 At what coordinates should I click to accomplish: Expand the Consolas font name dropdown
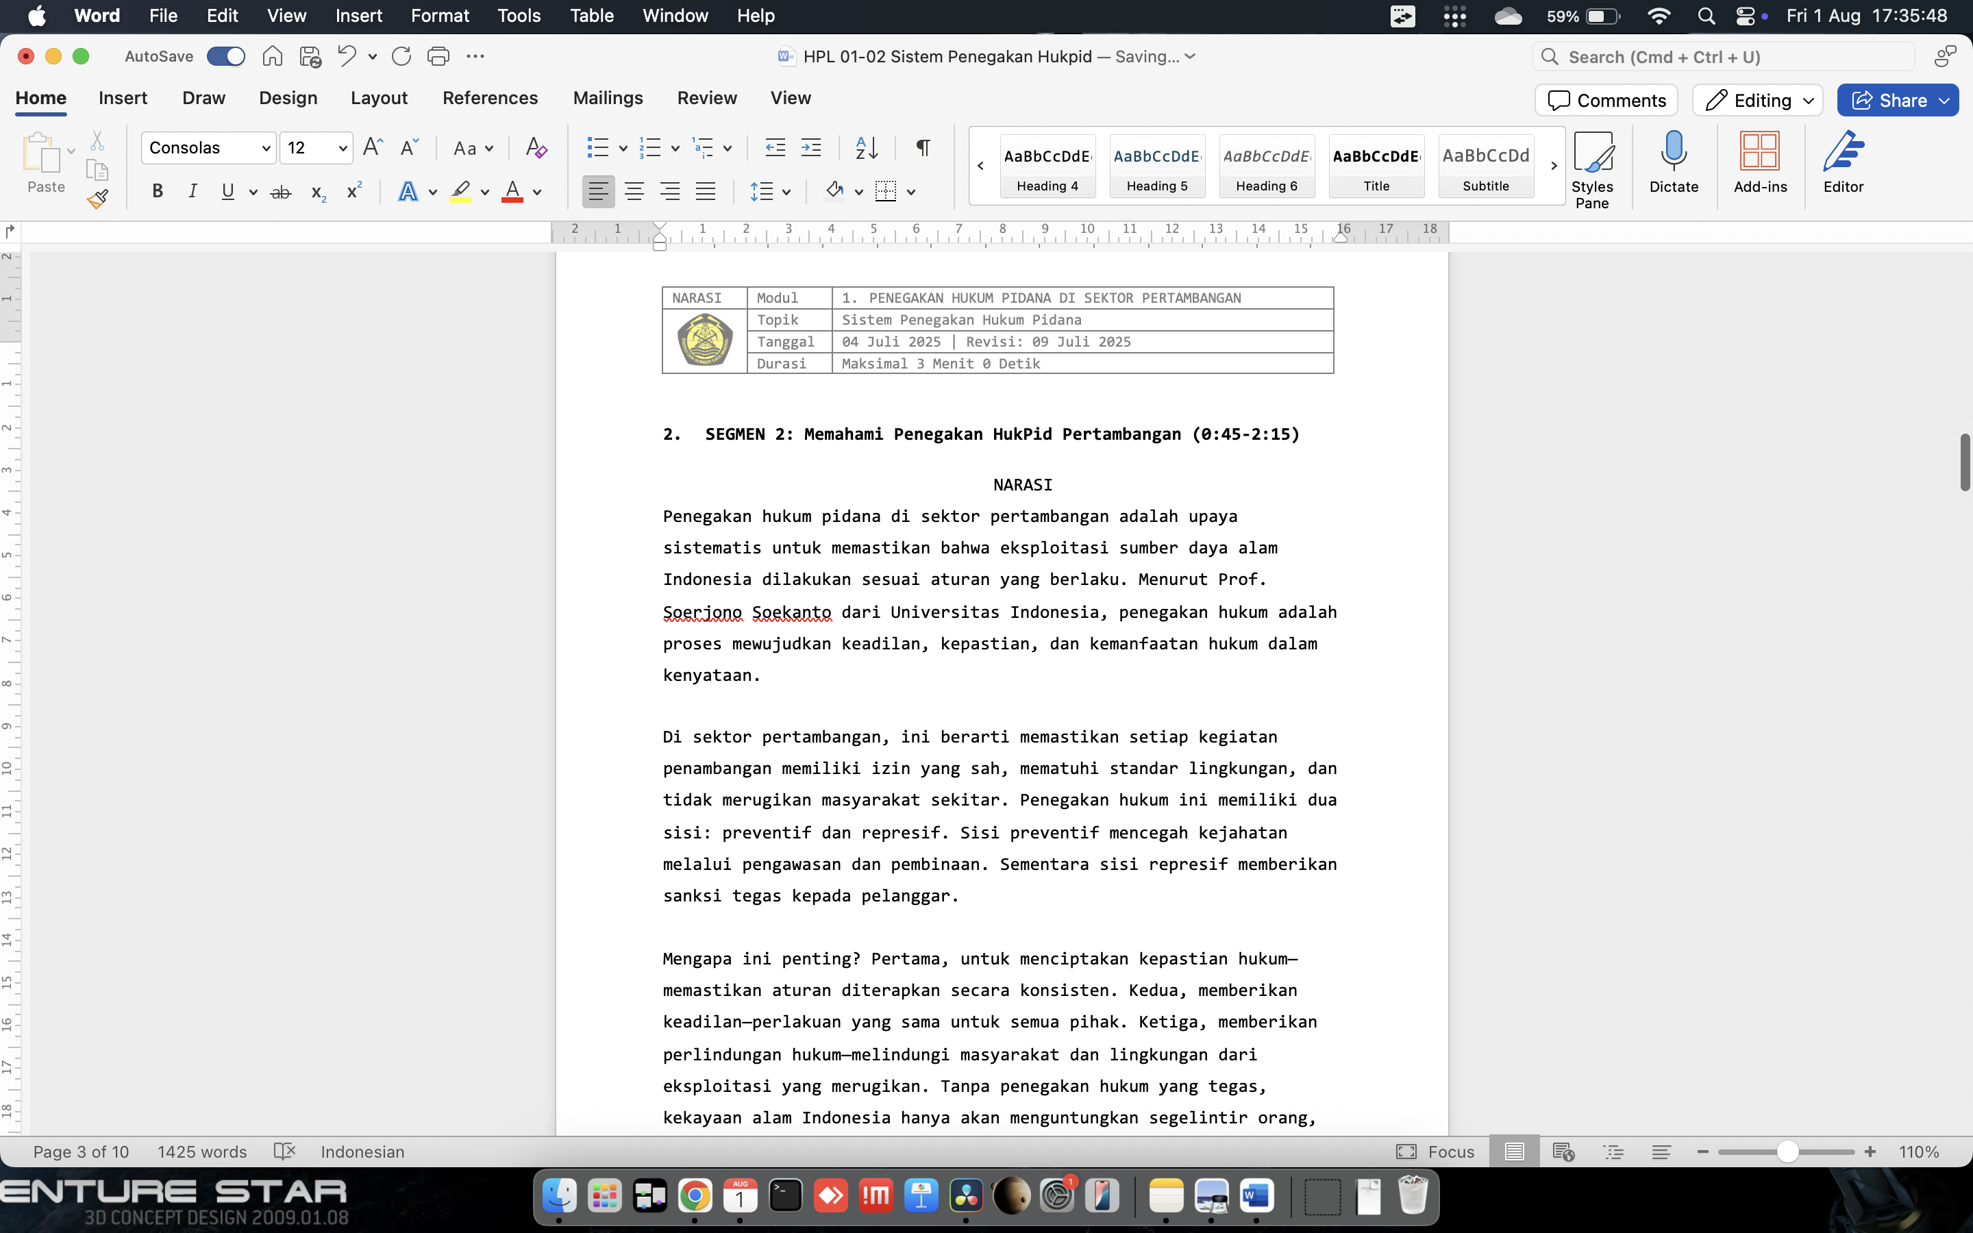tap(266, 149)
